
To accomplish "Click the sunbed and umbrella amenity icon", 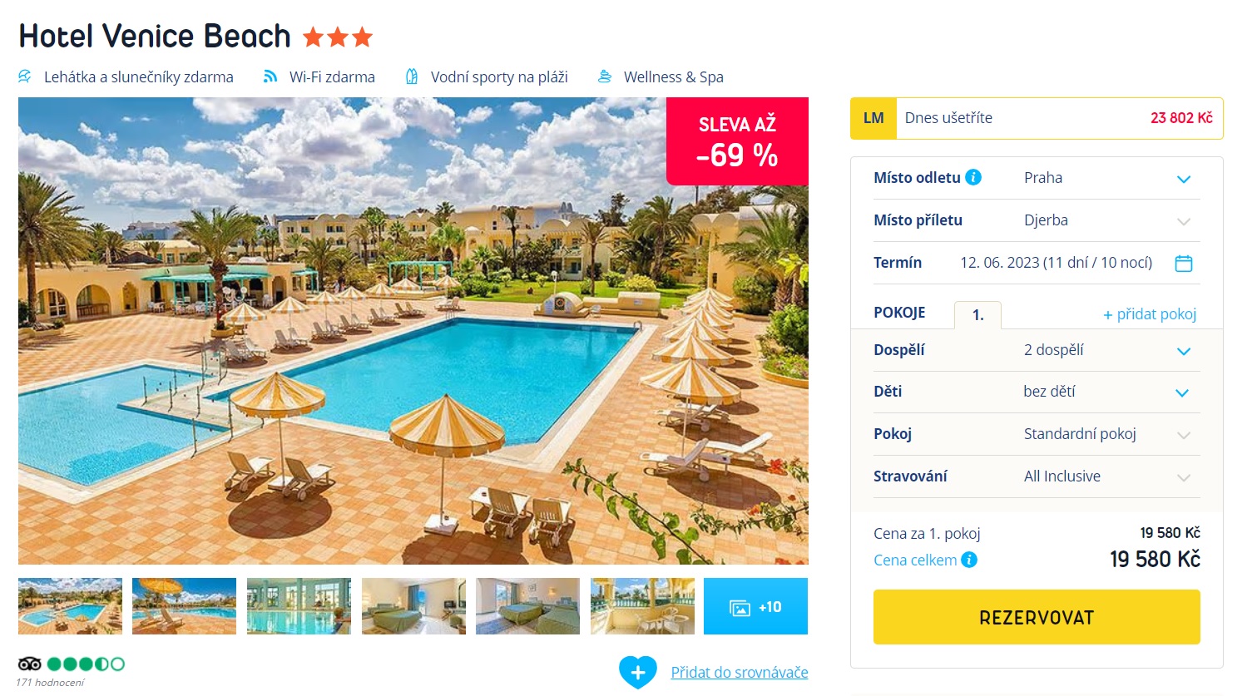I will pos(25,77).
